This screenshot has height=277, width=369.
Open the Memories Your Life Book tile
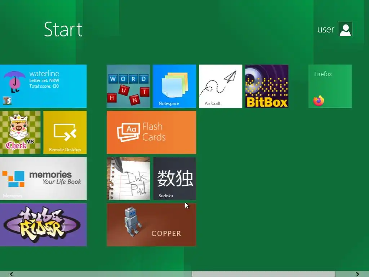click(x=43, y=179)
